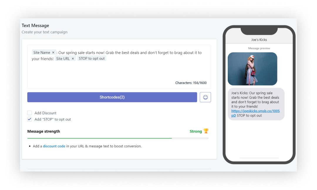Image resolution: width=317 pixels, height=190 pixels.
Task: Open the emoji picker smiley icon
Action: coord(205,97)
